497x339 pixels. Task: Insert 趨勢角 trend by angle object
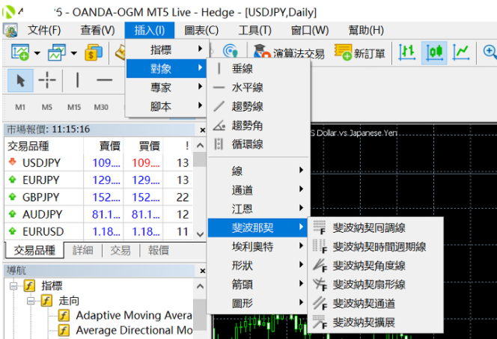(258, 126)
